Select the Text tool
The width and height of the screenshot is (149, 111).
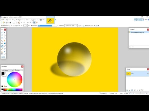tap(2, 54)
